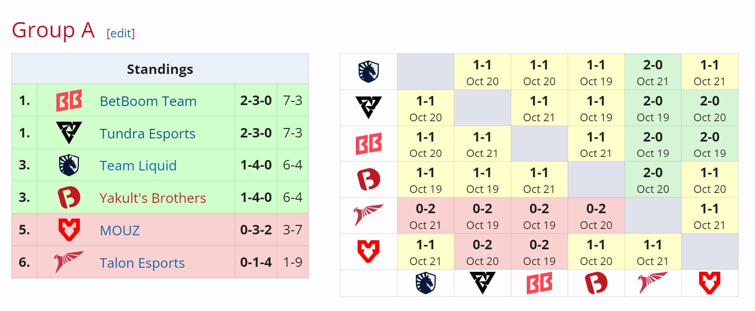Click the 0-2 Oct 20 cell in Talon's row

tap(596, 215)
